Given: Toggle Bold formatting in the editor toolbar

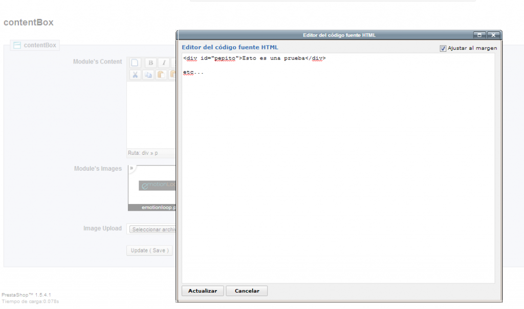Looking at the screenshot, I should tap(150, 63).
